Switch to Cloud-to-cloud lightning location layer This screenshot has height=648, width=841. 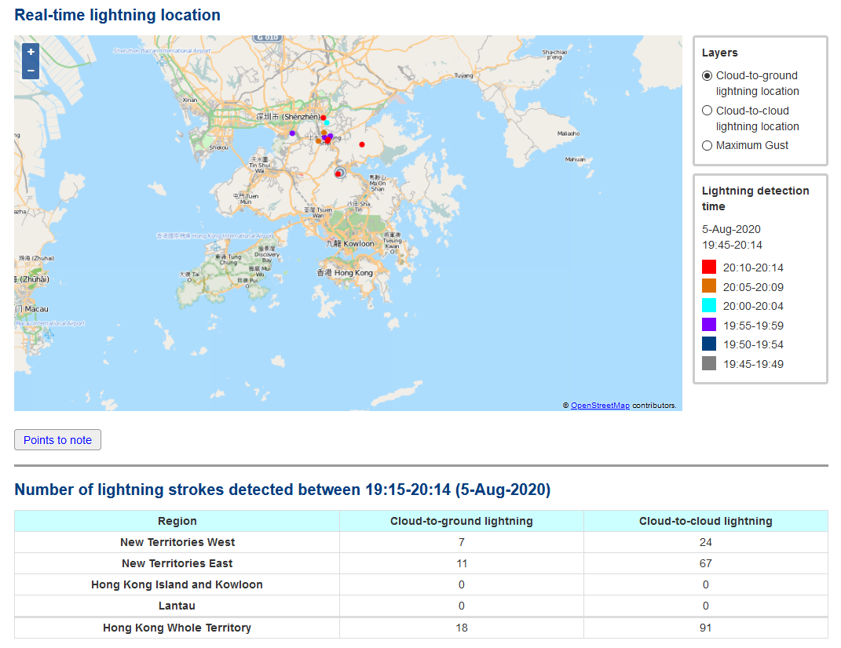coord(707,110)
